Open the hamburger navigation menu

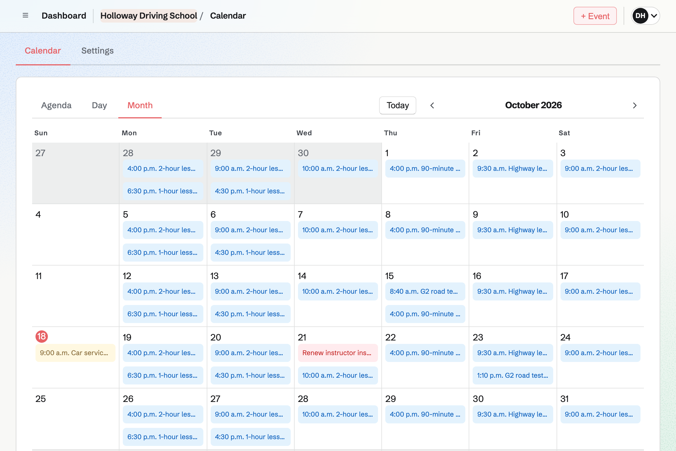(x=25, y=16)
